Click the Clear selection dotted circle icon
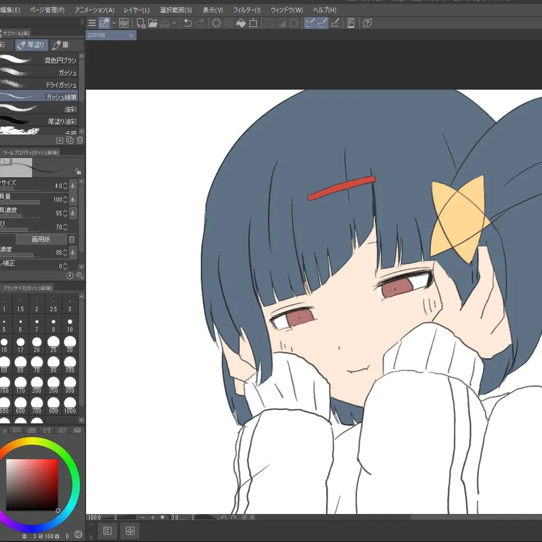Screen dimensions: 542x542 [216, 23]
